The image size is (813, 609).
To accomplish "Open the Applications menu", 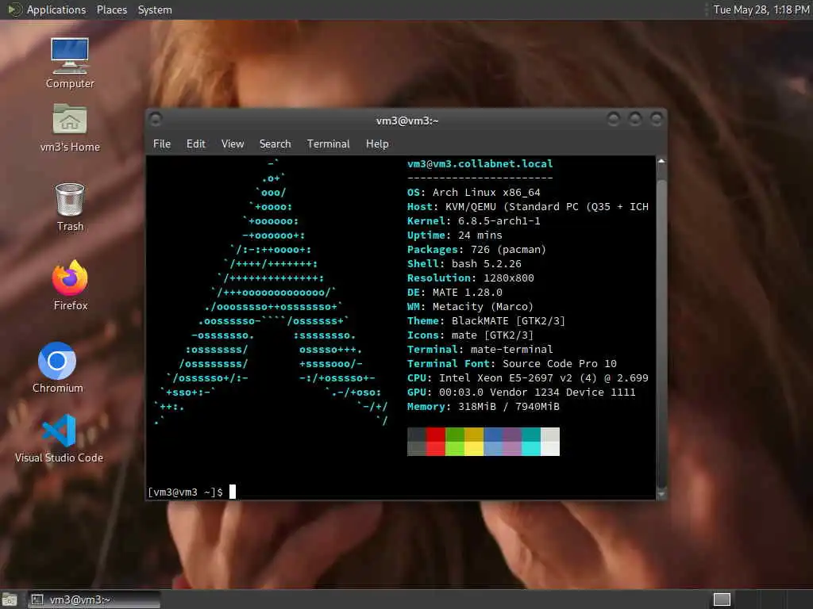I will pos(56,10).
